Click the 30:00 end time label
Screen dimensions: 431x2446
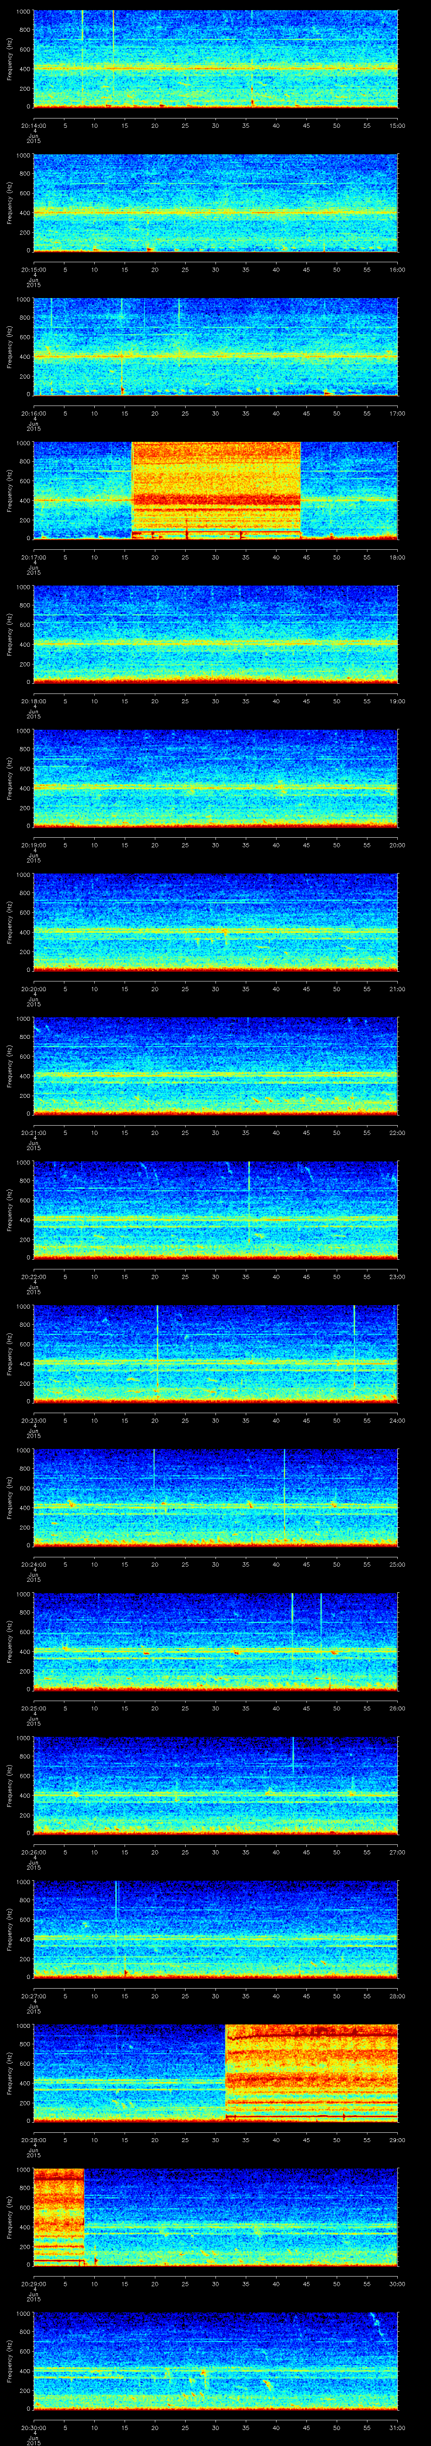398,2284
